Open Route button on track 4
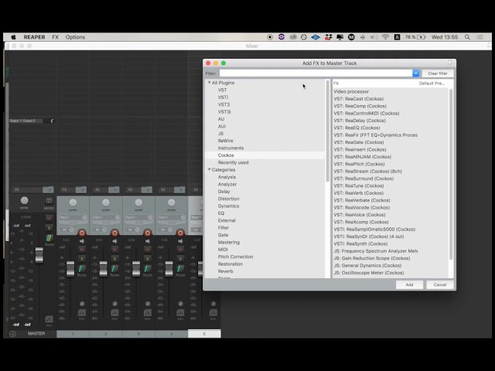495x371 pixels. tap(180, 270)
